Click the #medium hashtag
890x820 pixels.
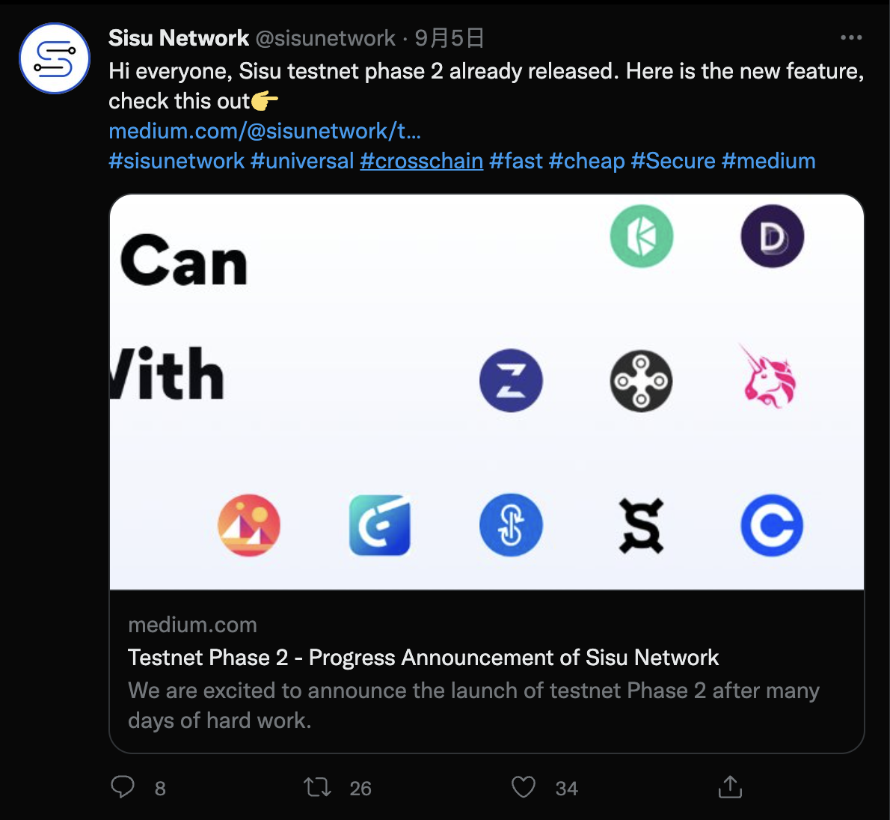[768, 161]
